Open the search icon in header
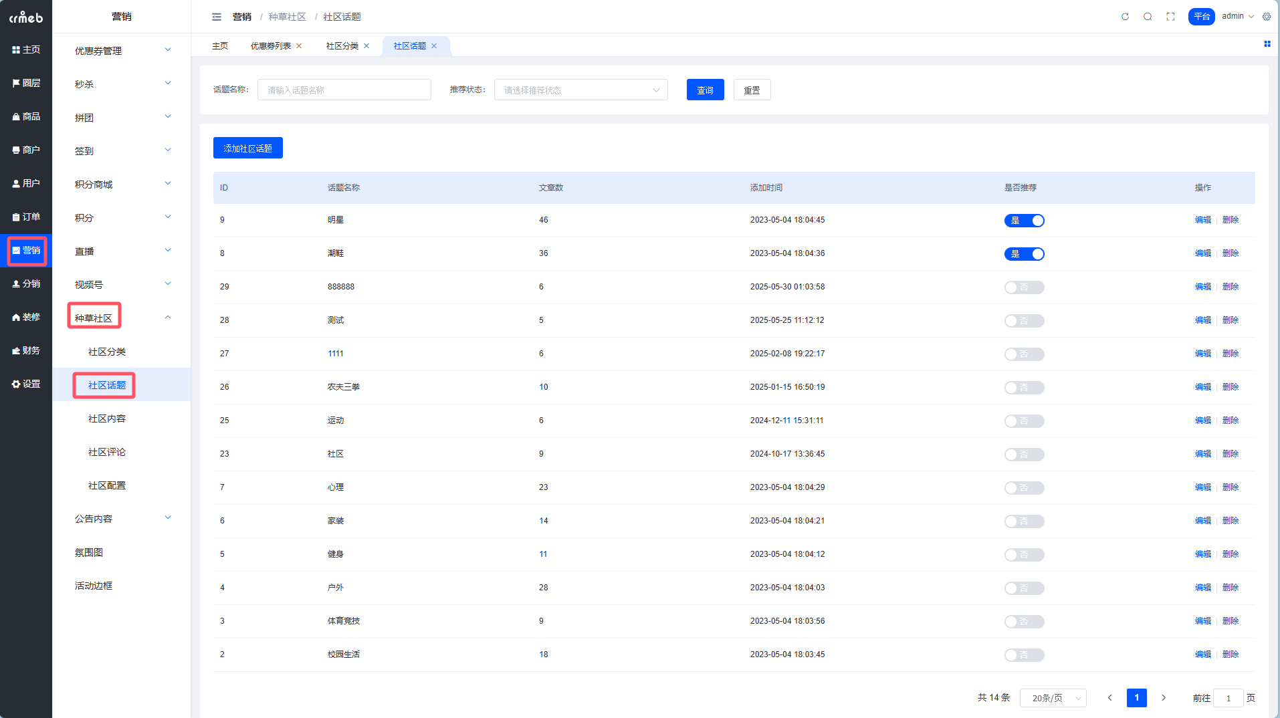The width and height of the screenshot is (1280, 718). click(1148, 17)
